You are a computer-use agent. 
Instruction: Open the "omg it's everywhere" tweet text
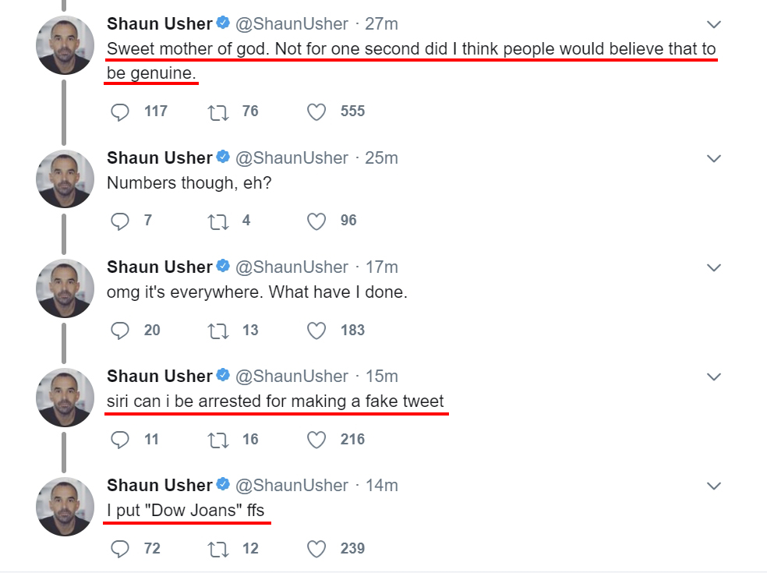coord(257,292)
